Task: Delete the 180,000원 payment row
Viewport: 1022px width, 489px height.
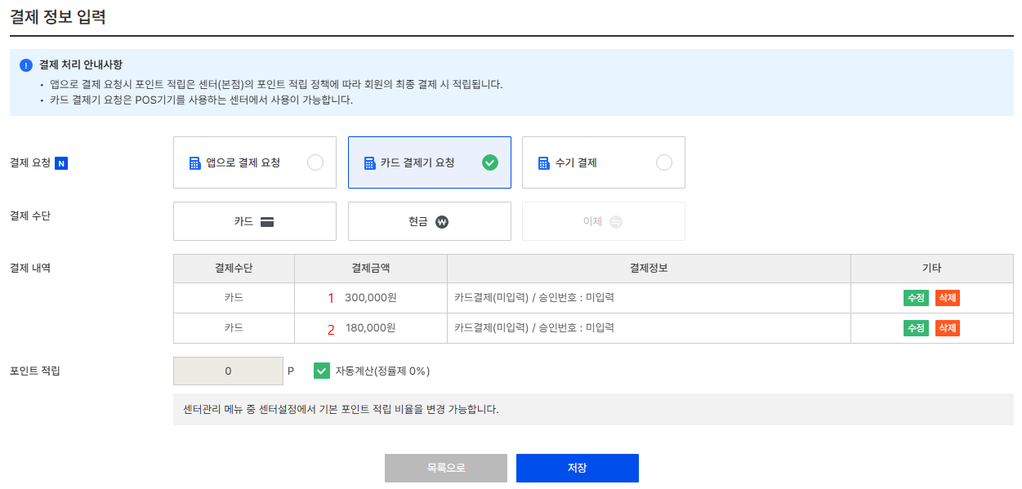Action: pyautogui.click(x=948, y=328)
